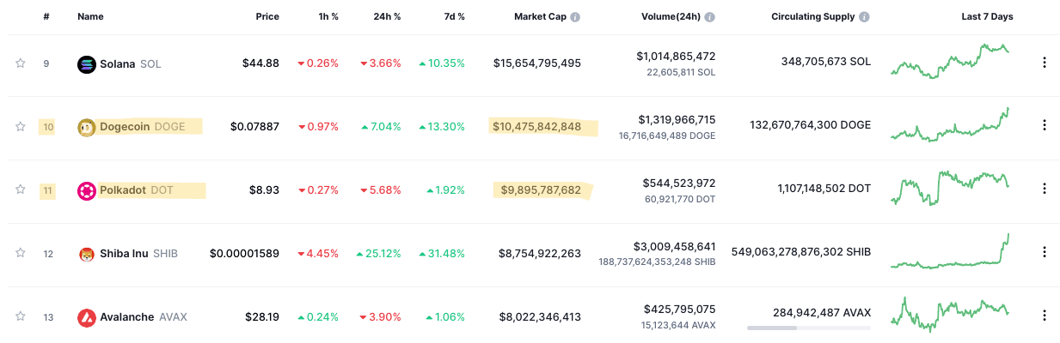Image resolution: width=1060 pixels, height=343 pixels.
Task: Open the three-dot menu for Solana
Action: pyautogui.click(x=1044, y=63)
